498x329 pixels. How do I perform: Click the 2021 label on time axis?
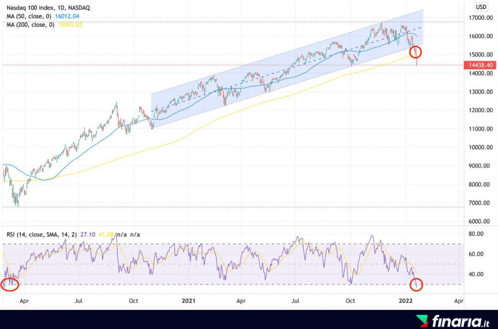coord(188,300)
